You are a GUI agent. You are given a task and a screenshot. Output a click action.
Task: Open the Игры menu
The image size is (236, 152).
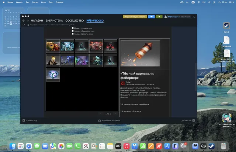[44, 2]
